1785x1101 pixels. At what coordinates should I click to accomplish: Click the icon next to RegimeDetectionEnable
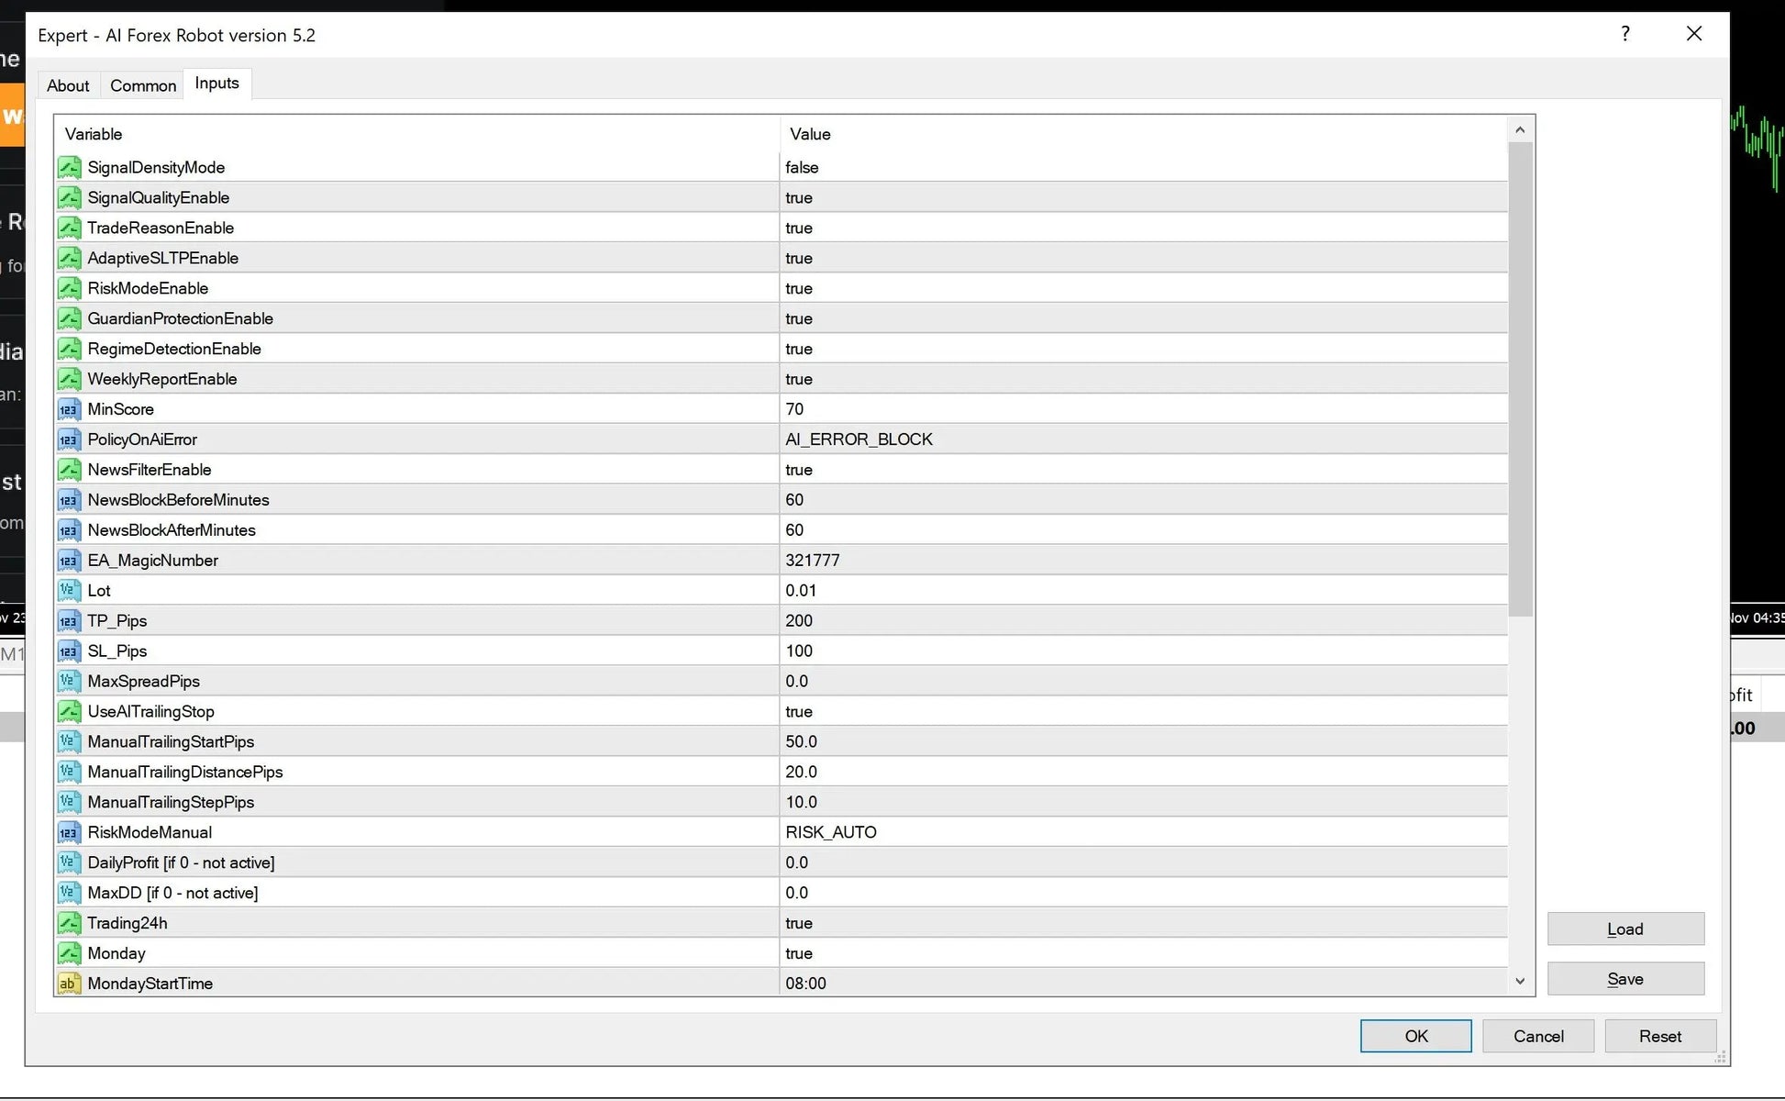point(69,349)
